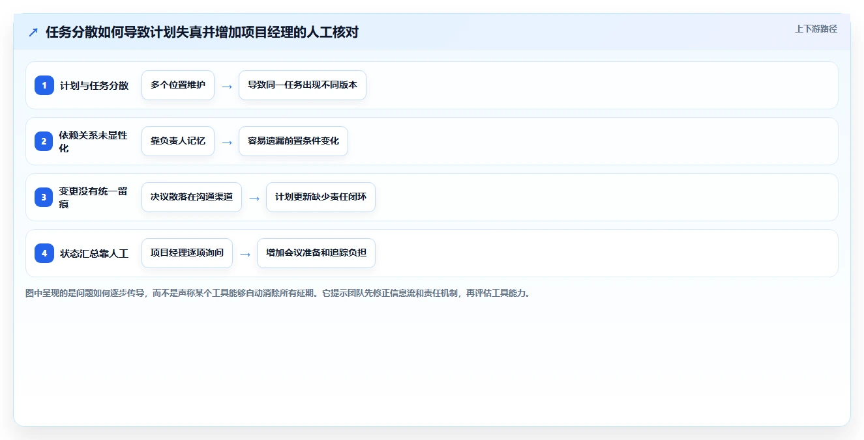
Task: Click the diagonal arrow icon beside the title
Action: [x=33, y=33]
